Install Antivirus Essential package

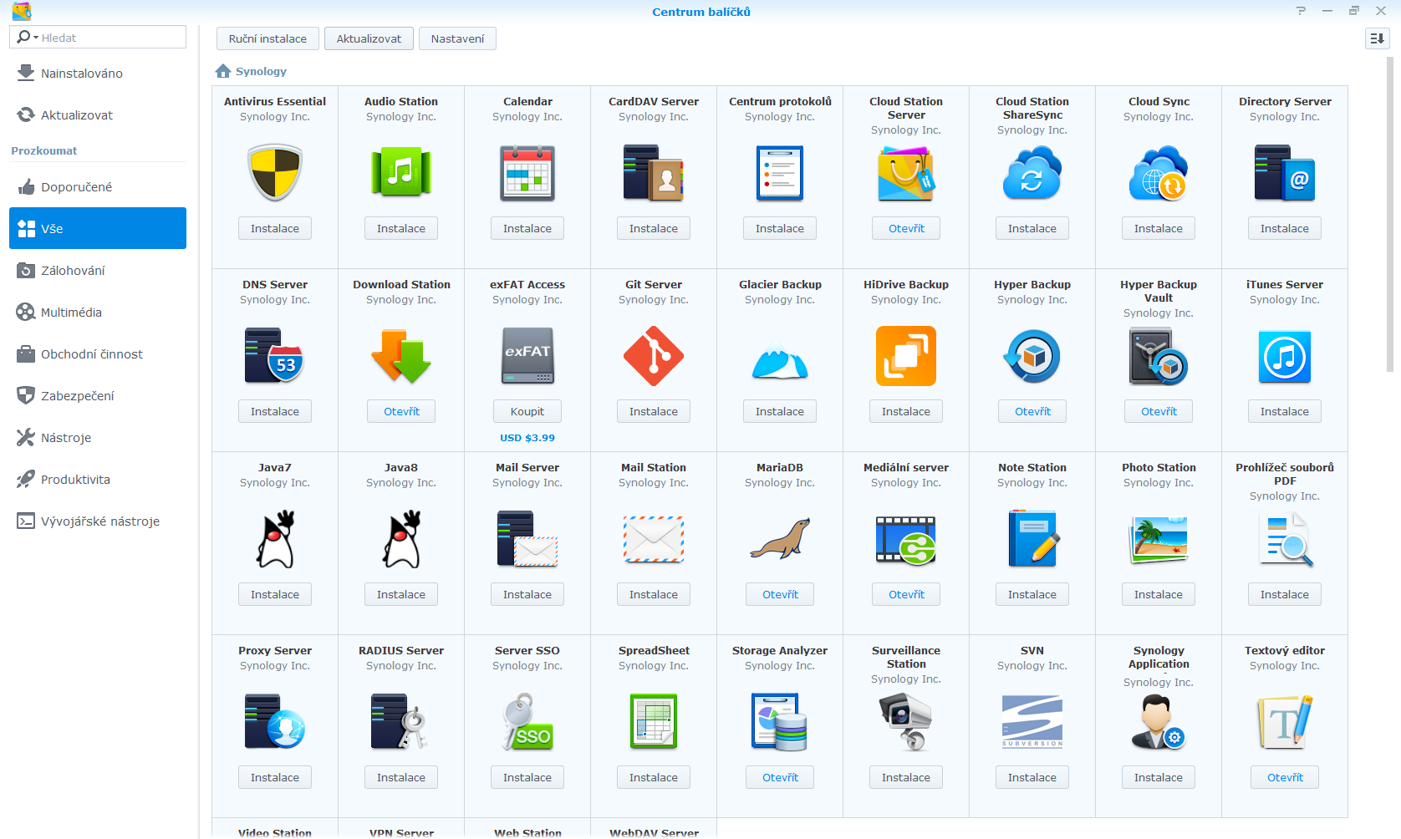pos(275,228)
